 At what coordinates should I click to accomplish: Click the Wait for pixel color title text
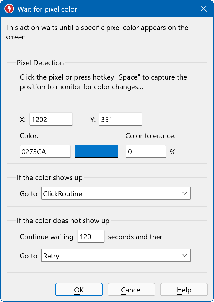click(x=47, y=9)
